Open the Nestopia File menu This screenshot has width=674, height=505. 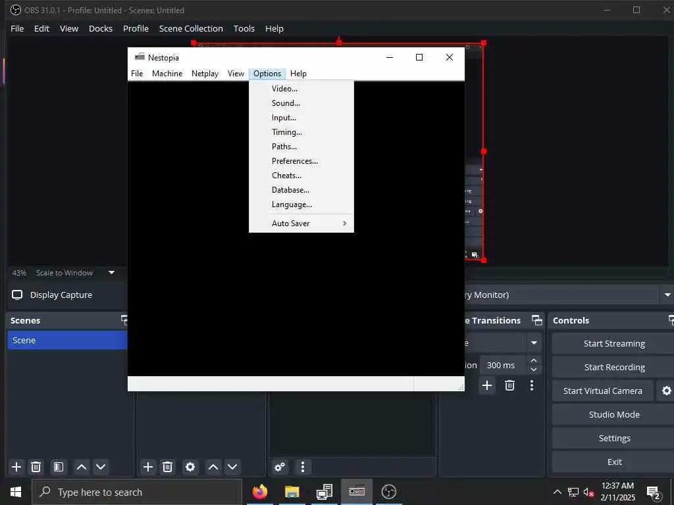pos(137,74)
